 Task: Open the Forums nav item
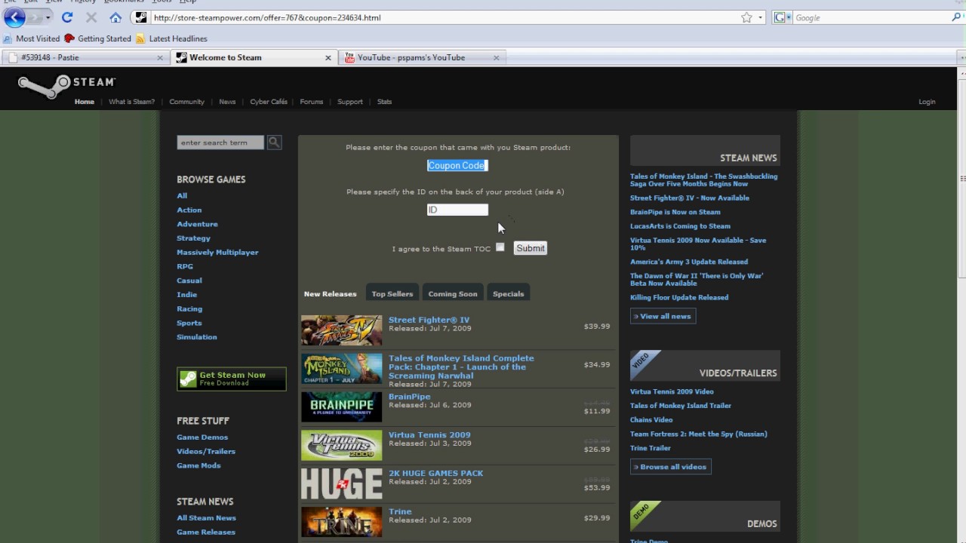[x=311, y=102]
